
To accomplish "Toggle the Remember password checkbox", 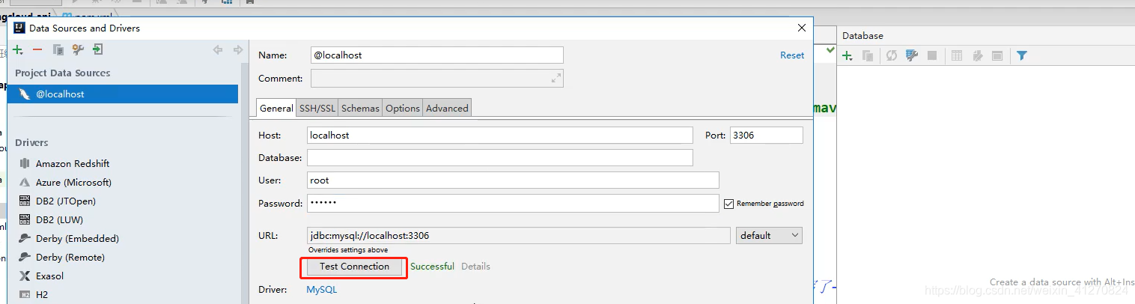I will 728,204.
